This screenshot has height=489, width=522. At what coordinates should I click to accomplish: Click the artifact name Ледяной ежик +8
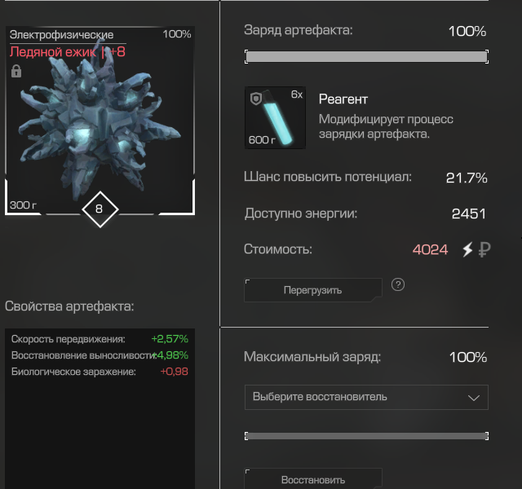click(x=68, y=52)
